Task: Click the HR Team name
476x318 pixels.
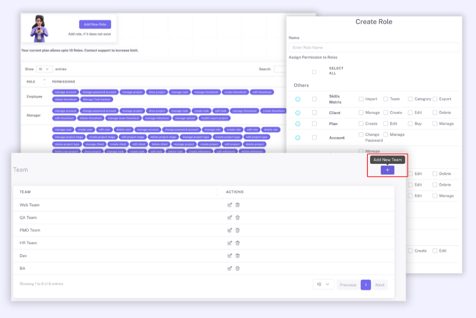Action: click(x=28, y=243)
